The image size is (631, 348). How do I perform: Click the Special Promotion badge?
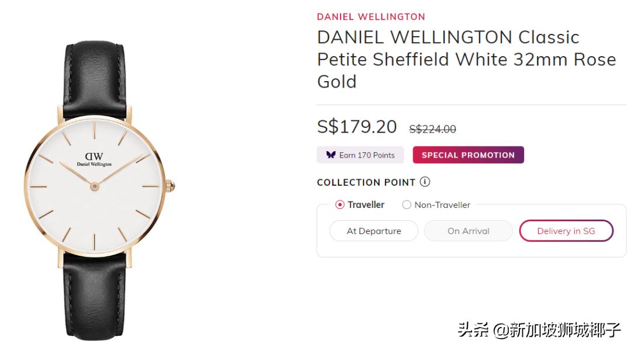click(468, 155)
